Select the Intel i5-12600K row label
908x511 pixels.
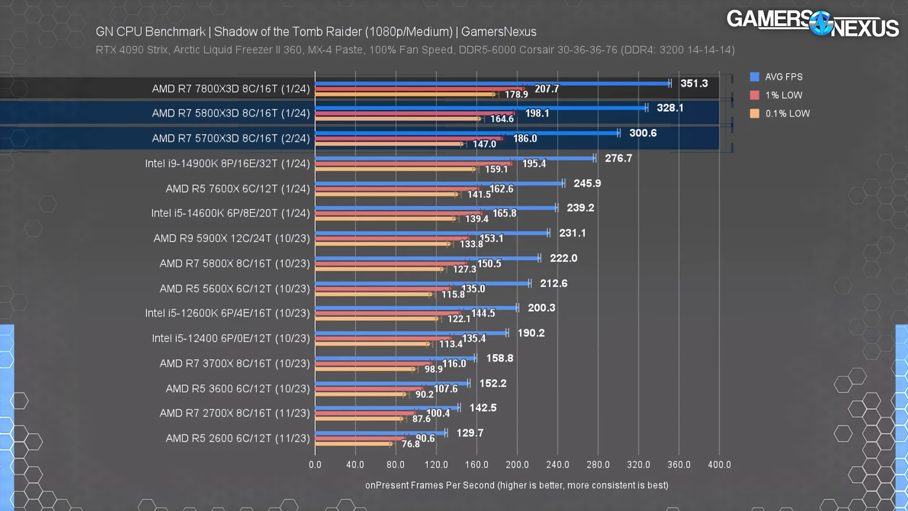(228, 313)
